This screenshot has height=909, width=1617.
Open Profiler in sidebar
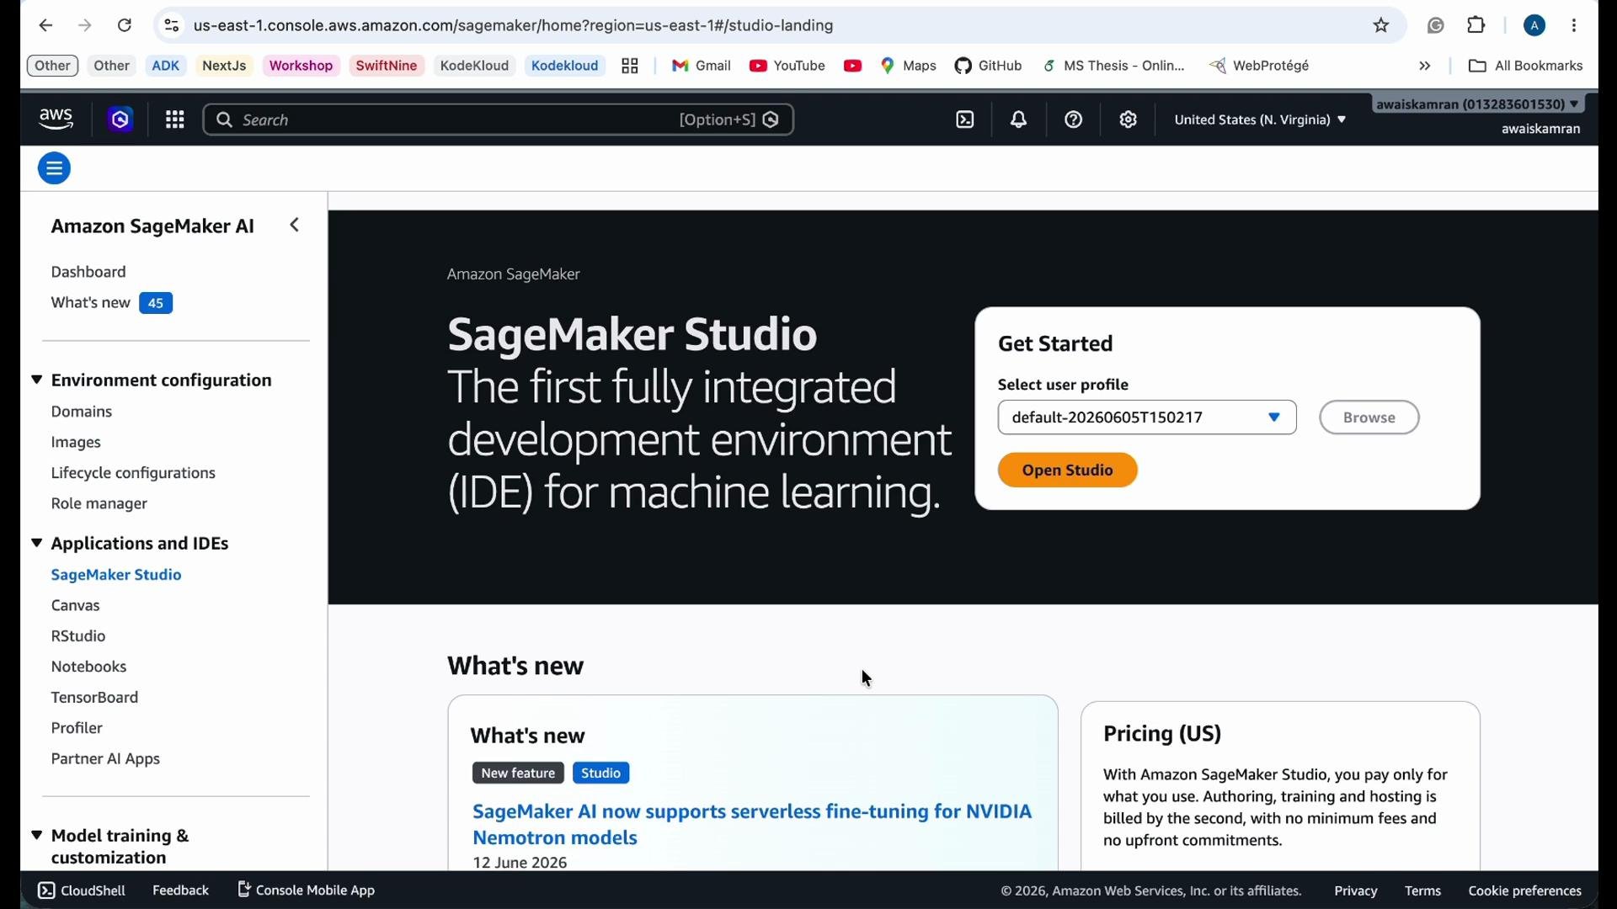point(77,729)
